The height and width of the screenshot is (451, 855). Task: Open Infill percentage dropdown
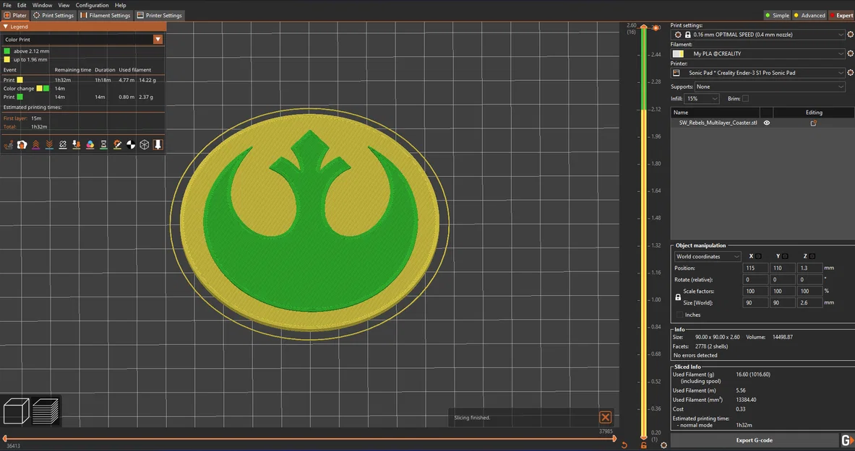(702, 99)
